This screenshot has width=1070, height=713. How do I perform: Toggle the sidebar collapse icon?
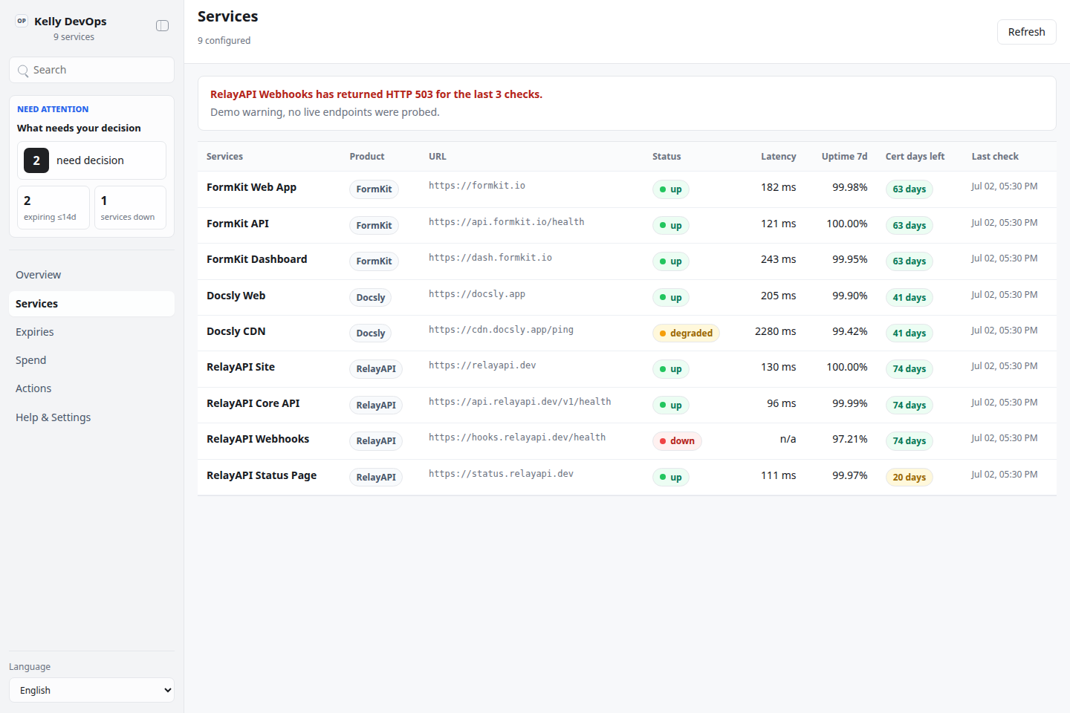point(162,26)
